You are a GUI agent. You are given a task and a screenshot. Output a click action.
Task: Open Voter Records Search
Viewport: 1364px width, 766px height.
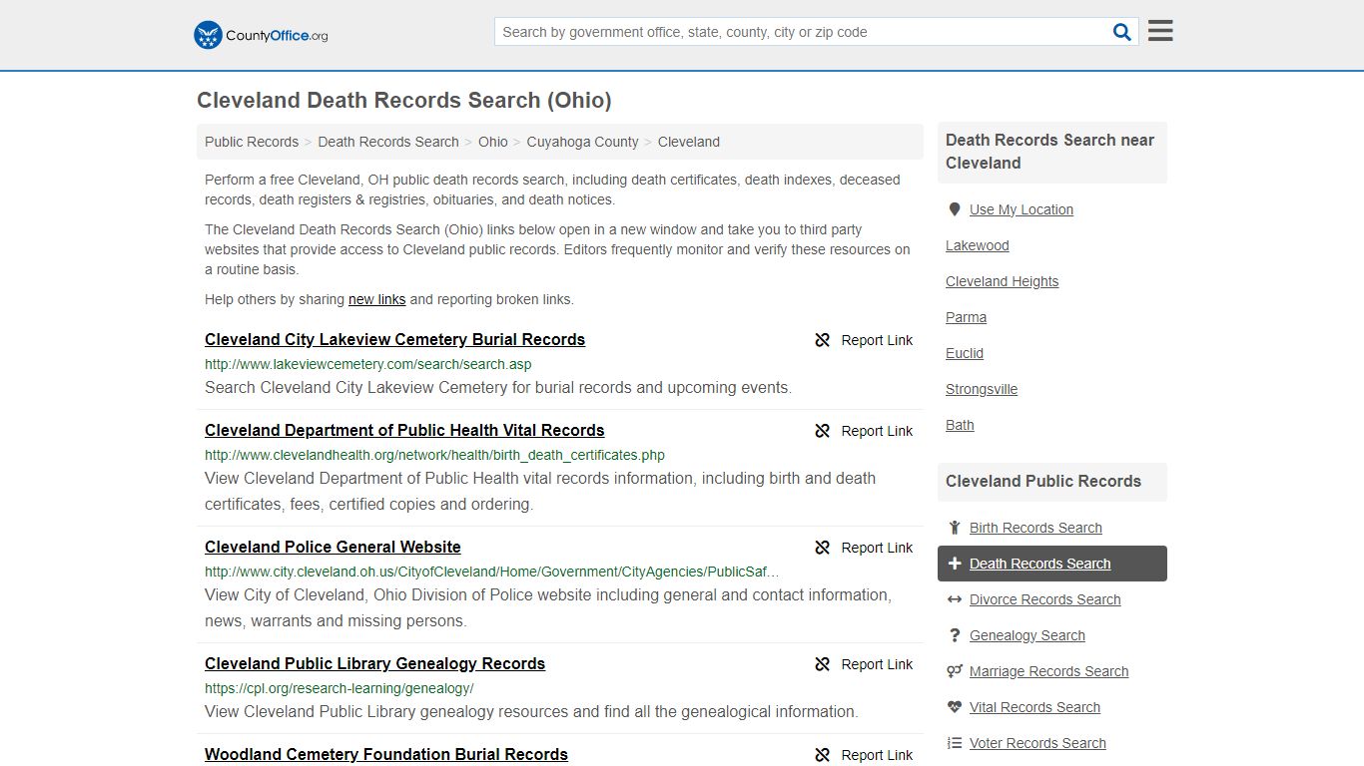(1037, 743)
